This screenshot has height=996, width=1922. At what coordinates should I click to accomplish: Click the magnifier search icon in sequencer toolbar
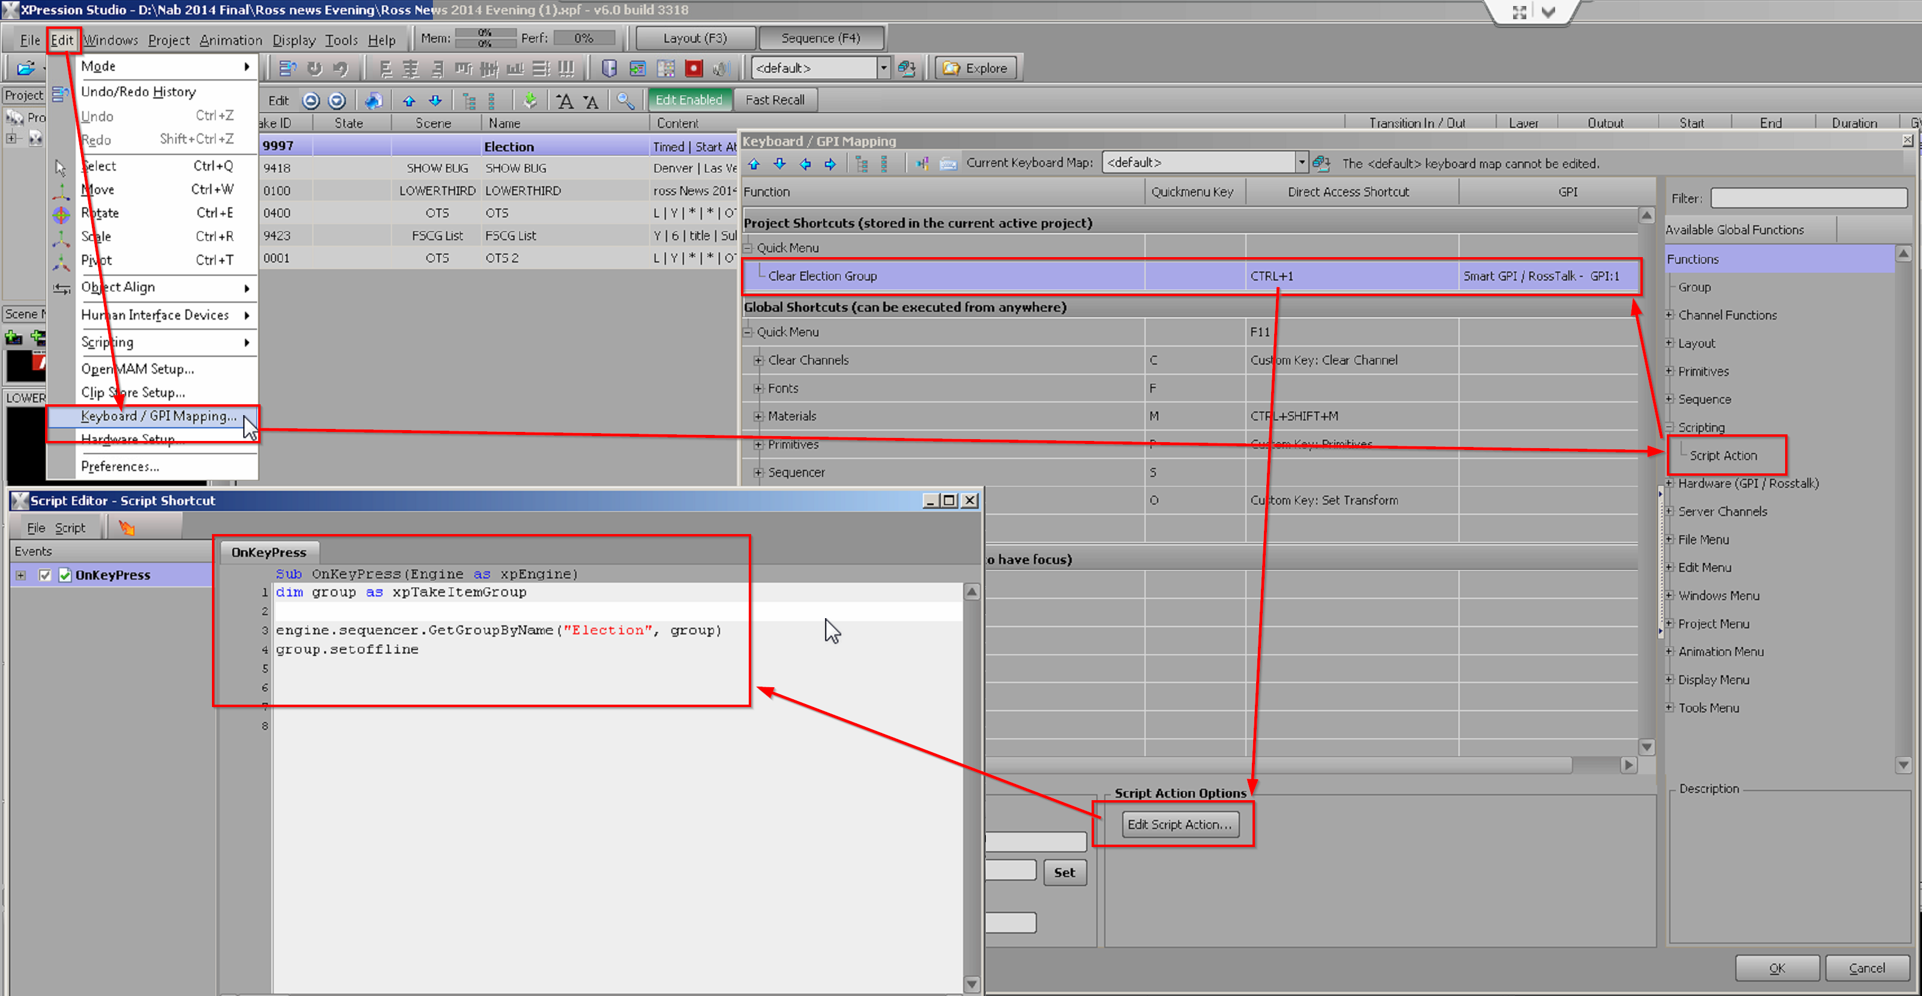625,100
